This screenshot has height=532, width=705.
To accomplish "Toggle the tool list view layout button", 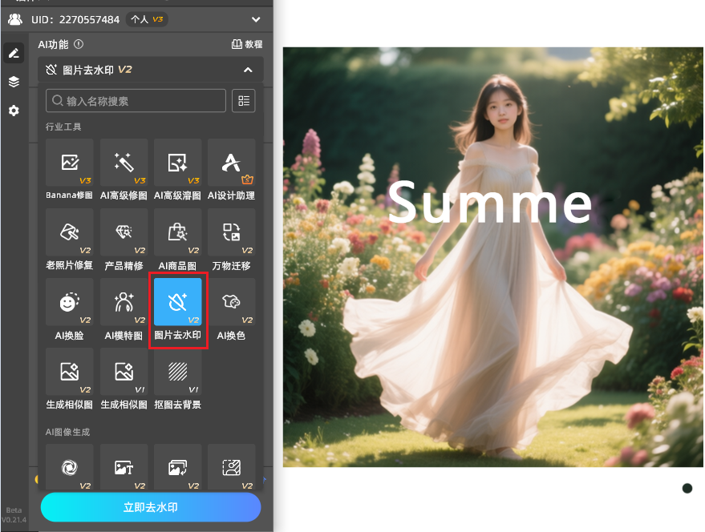I will [x=243, y=101].
